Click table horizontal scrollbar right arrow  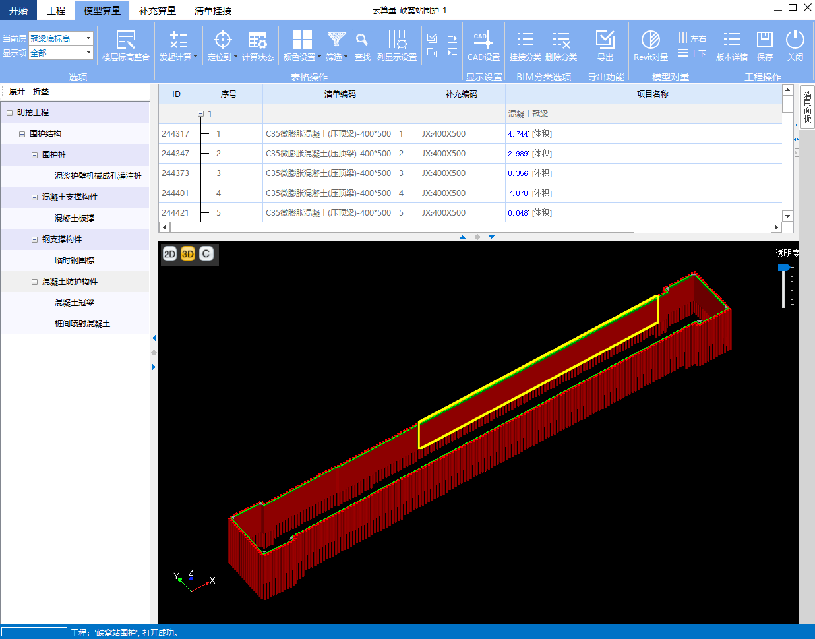pos(777,227)
